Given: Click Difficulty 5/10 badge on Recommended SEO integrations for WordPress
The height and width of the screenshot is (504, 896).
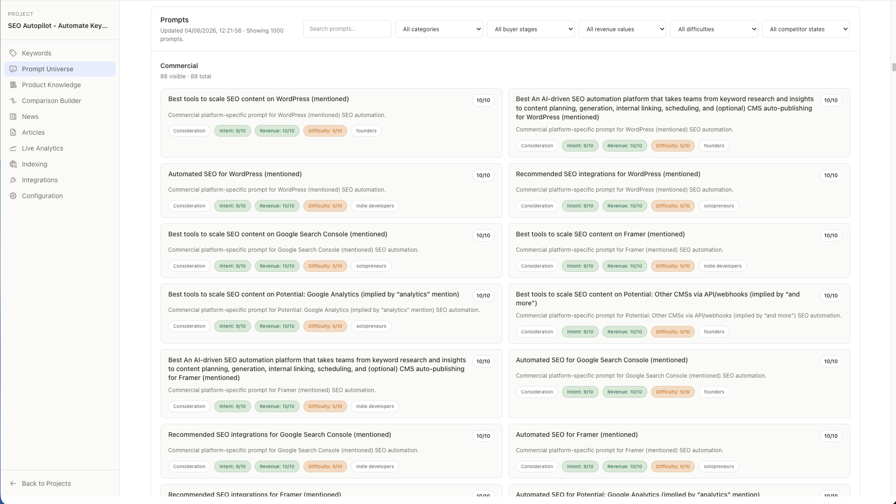Looking at the screenshot, I should pos(672,206).
